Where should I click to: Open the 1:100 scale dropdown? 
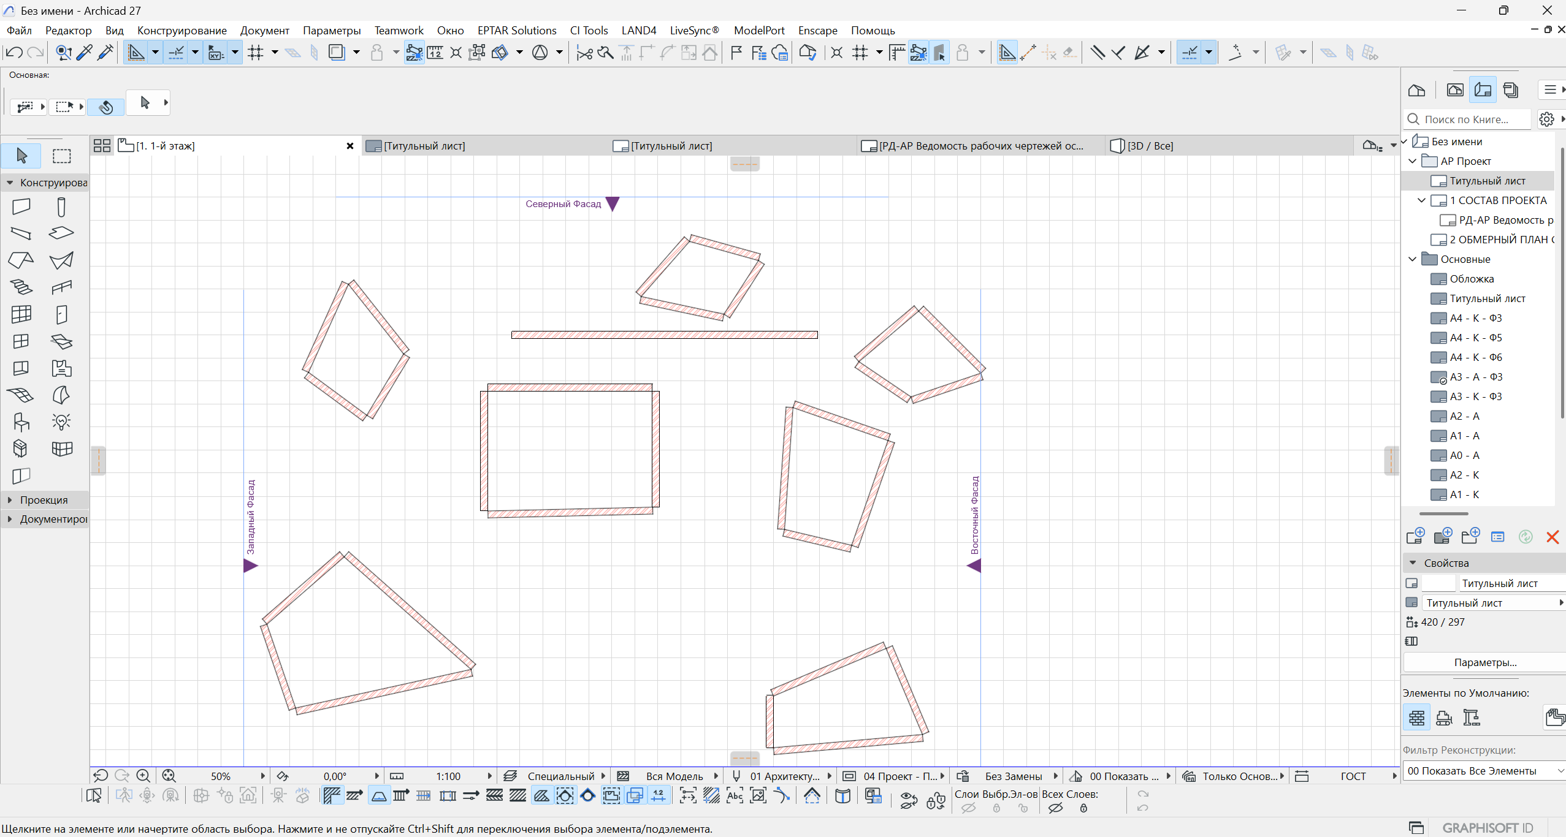pos(489,776)
